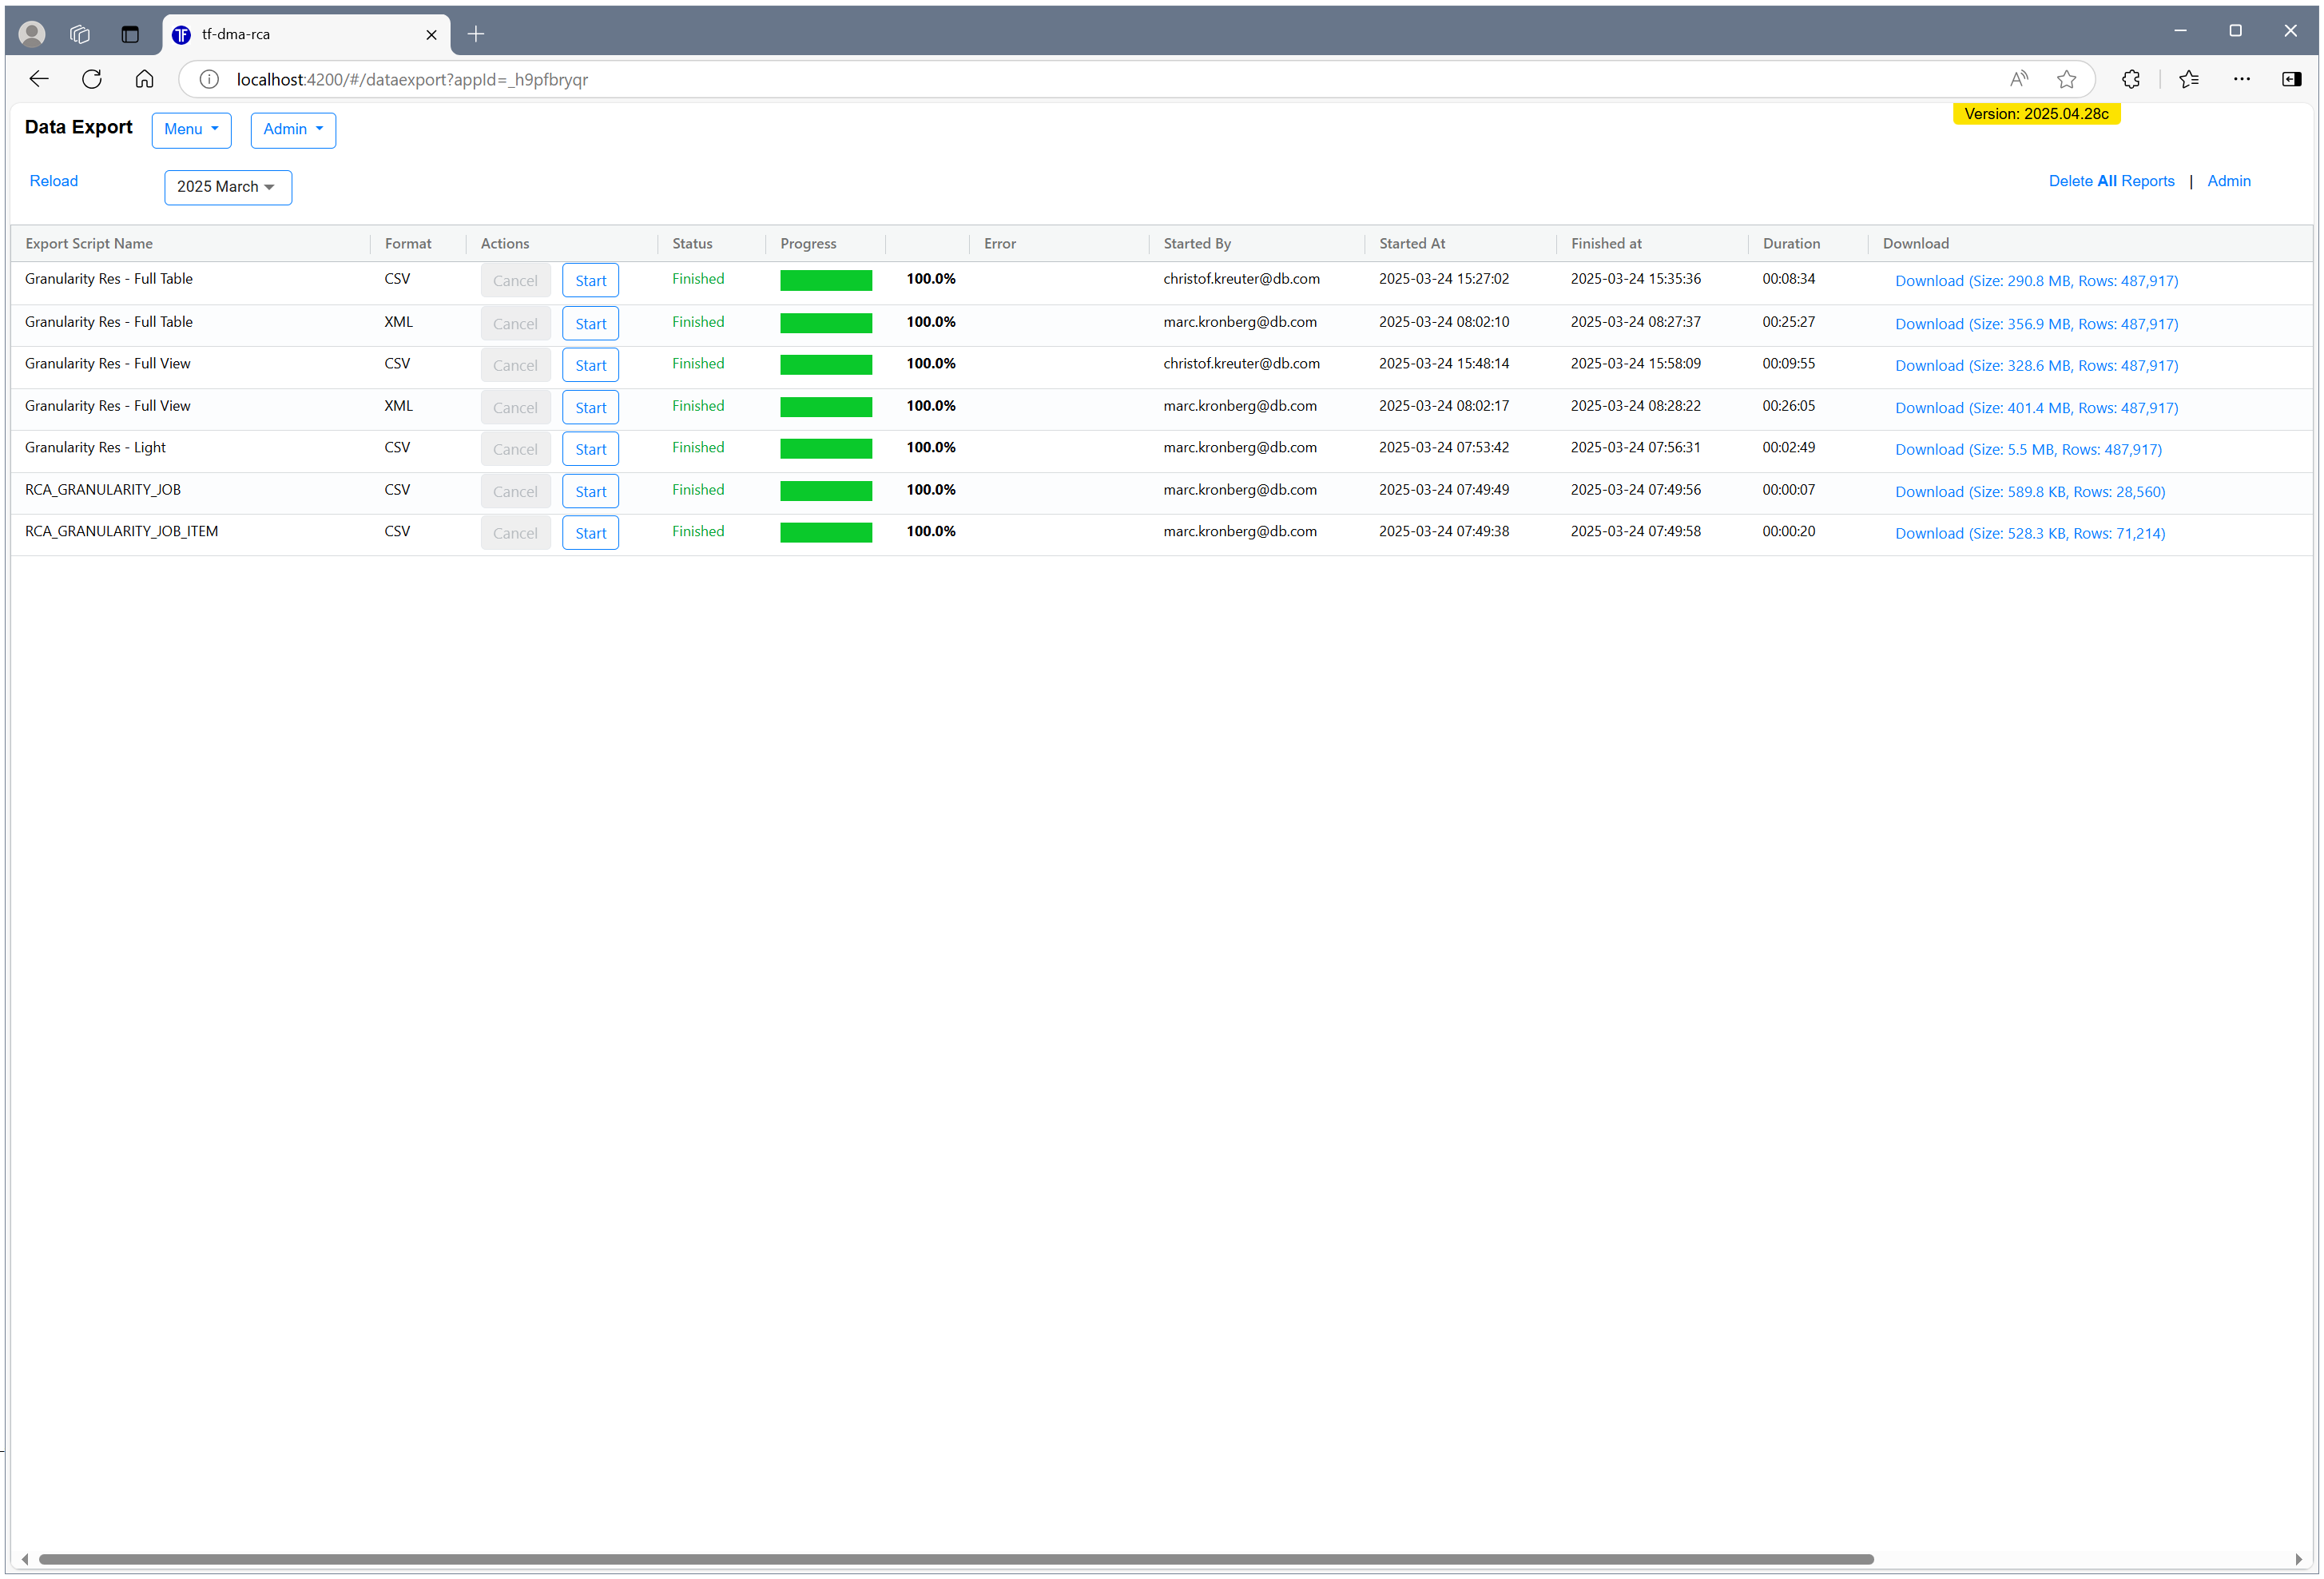The height and width of the screenshot is (1579, 2324).
Task: Expand the Admin dropdown button
Action: pos(292,130)
